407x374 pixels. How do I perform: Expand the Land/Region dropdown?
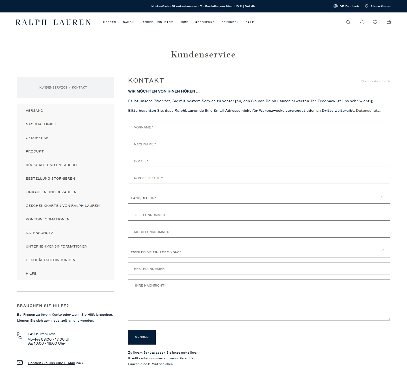pyautogui.click(x=259, y=196)
